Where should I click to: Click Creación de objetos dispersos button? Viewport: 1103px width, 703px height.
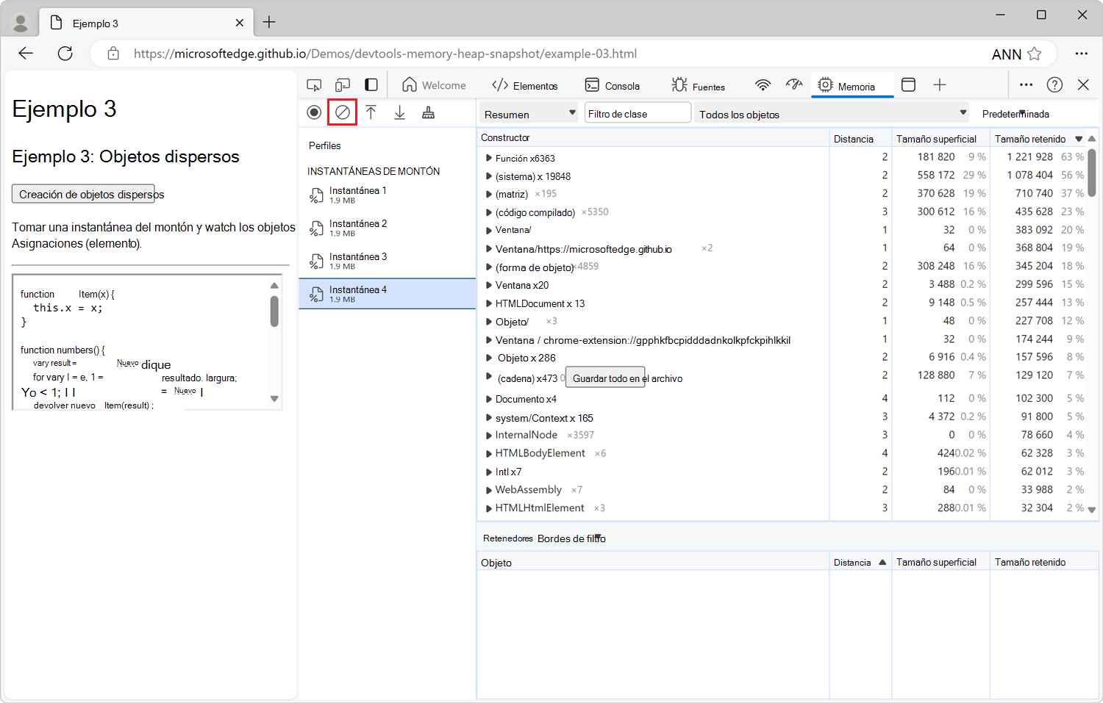click(x=83, y=194)
